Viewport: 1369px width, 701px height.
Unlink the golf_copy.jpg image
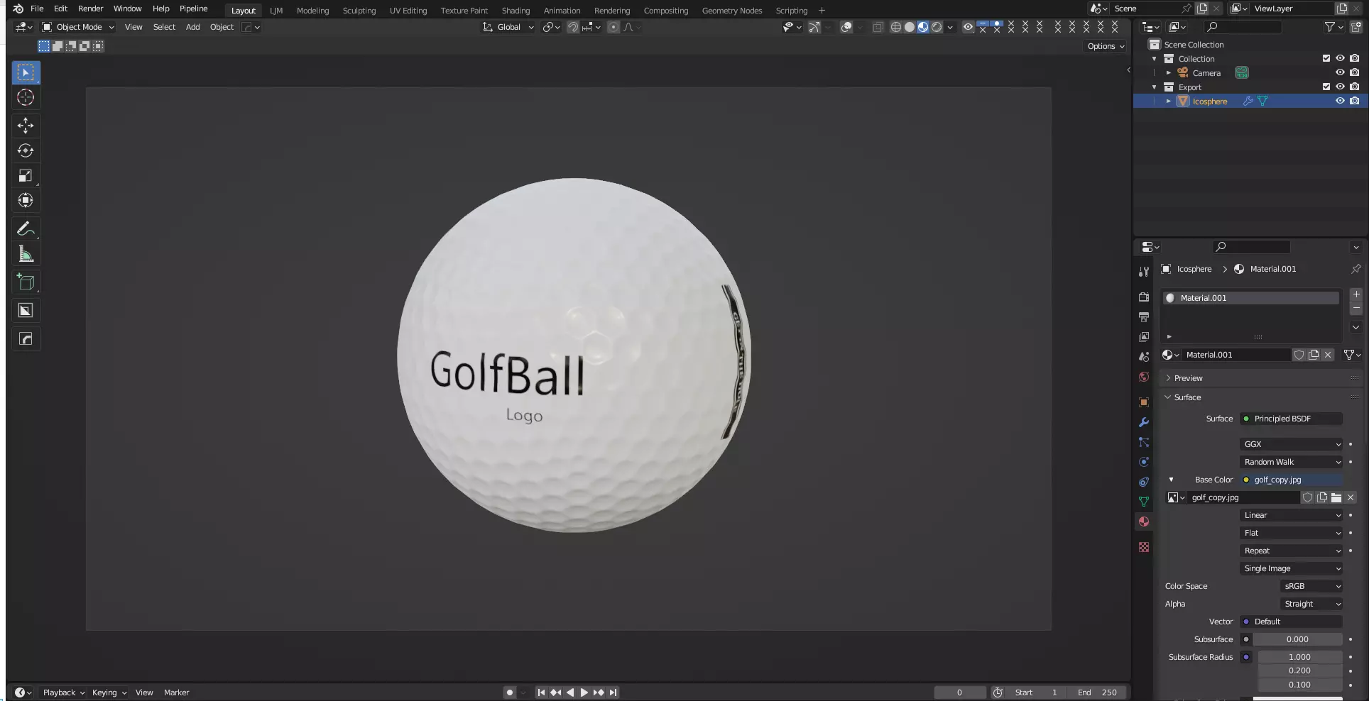coord(1351,497)
